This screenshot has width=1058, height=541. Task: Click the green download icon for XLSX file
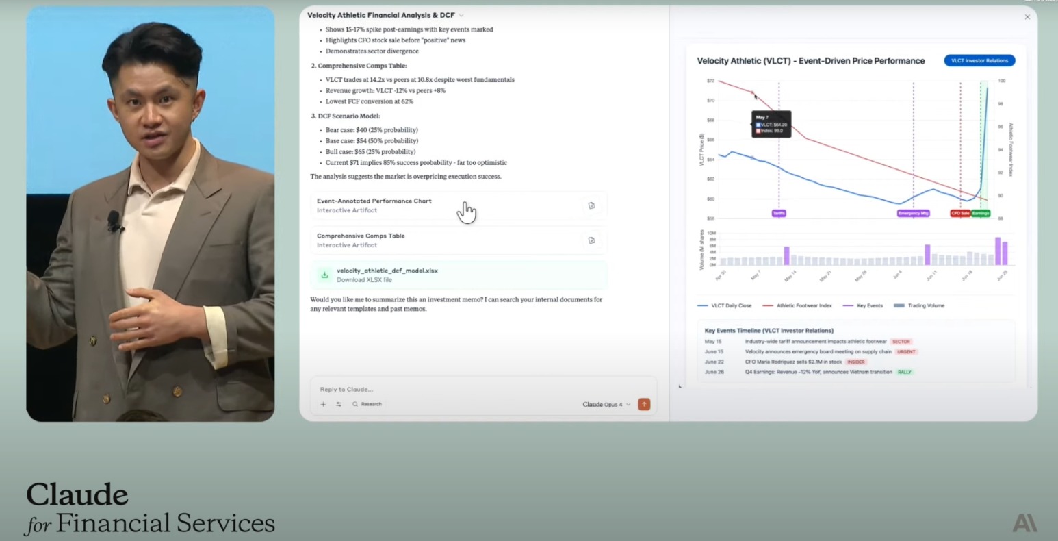click(324, 275)
